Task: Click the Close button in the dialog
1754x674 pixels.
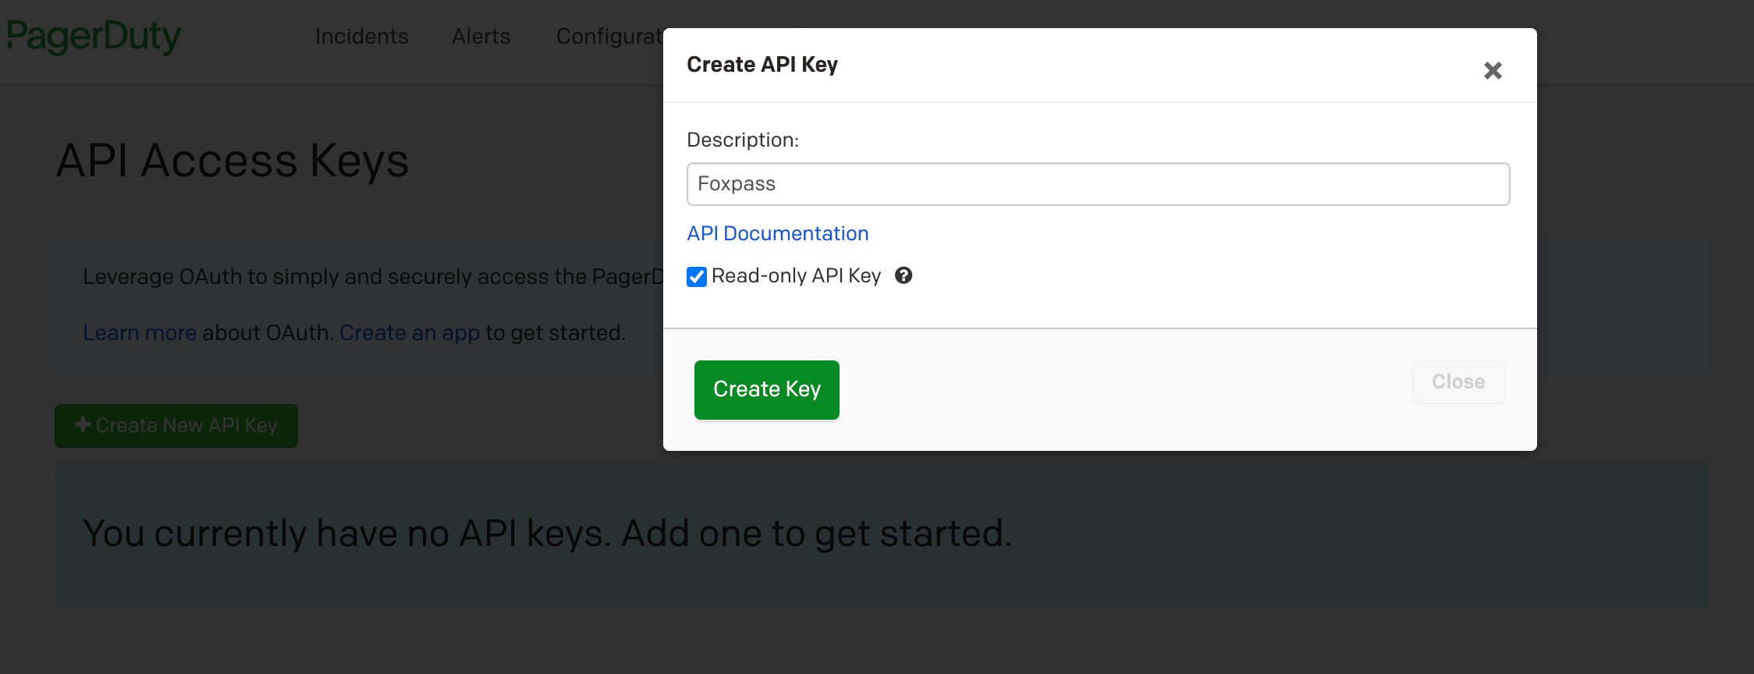Action: 1458,382
